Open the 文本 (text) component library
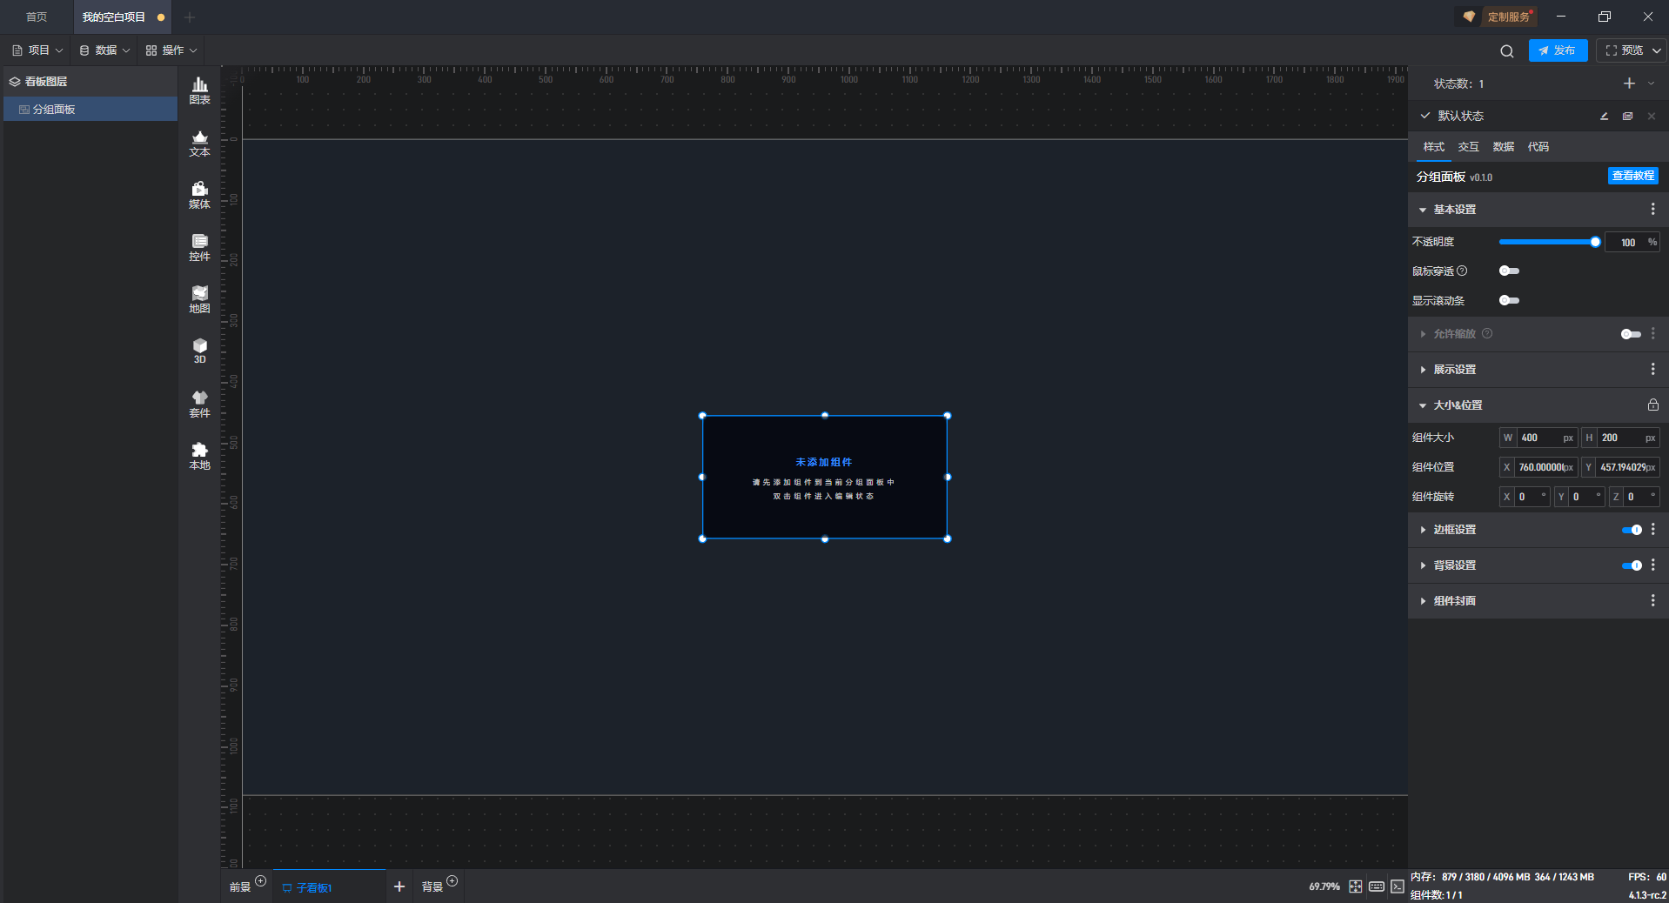Image resolution: width=1669 pixels, height=903 pixels. [199, 143]
